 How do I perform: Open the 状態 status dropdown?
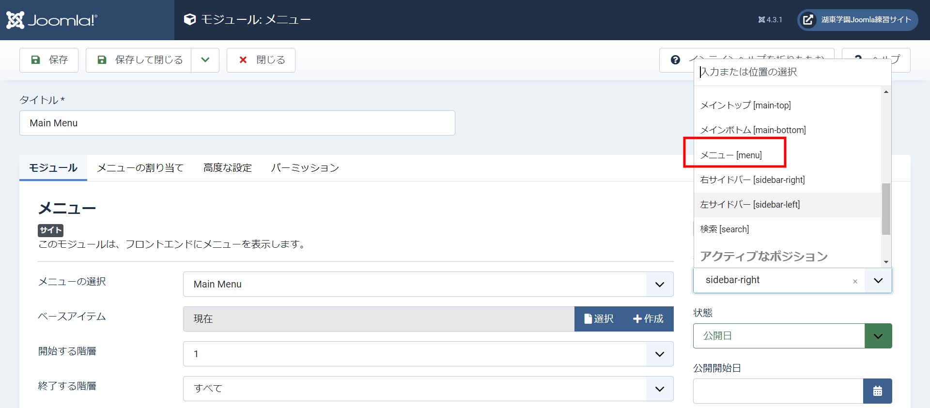pos(878,336)
